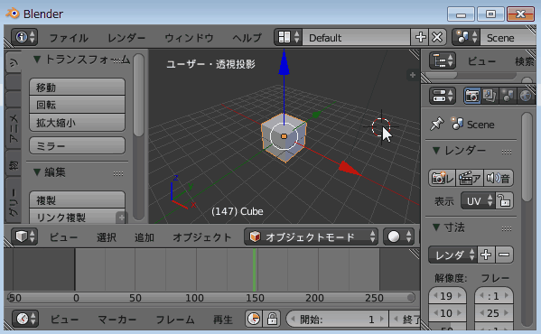Open the timeline View (ビュー) menu

coord(64,320)
